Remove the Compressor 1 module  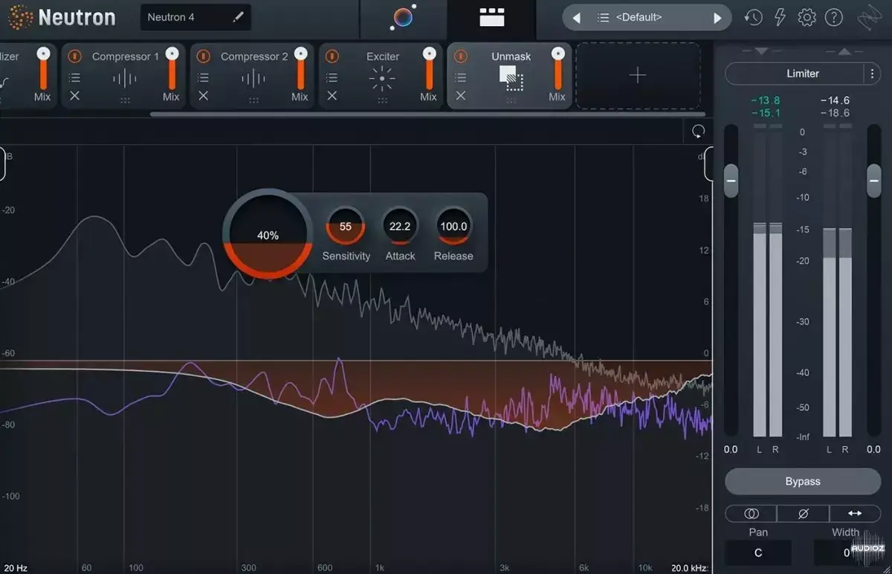click(x=74, y=95)
